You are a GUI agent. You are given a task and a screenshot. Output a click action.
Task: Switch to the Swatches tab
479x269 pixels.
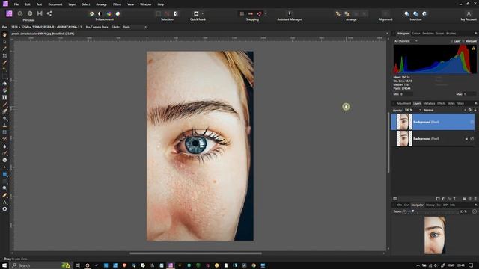[428, 34]
